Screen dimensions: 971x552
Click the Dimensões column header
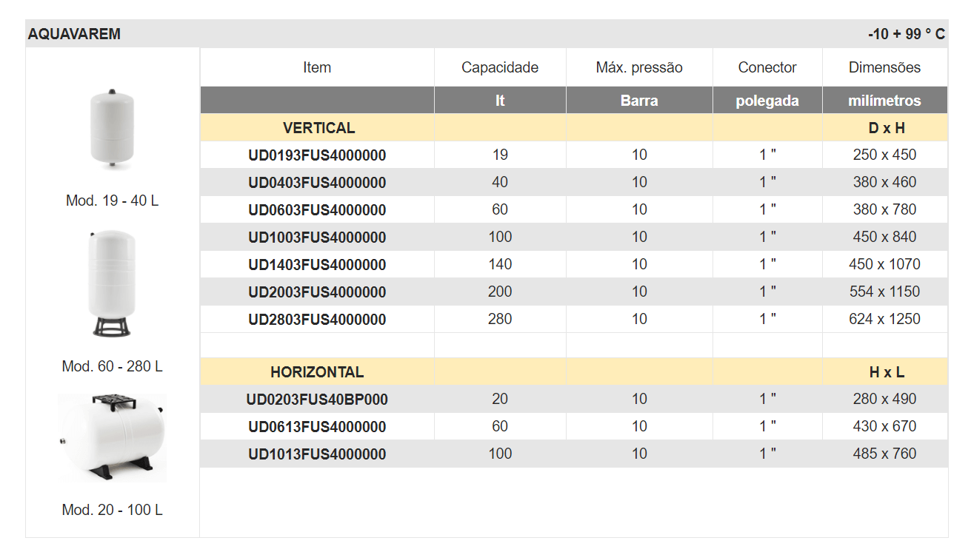pyautogui.click(x=884, y=67)
